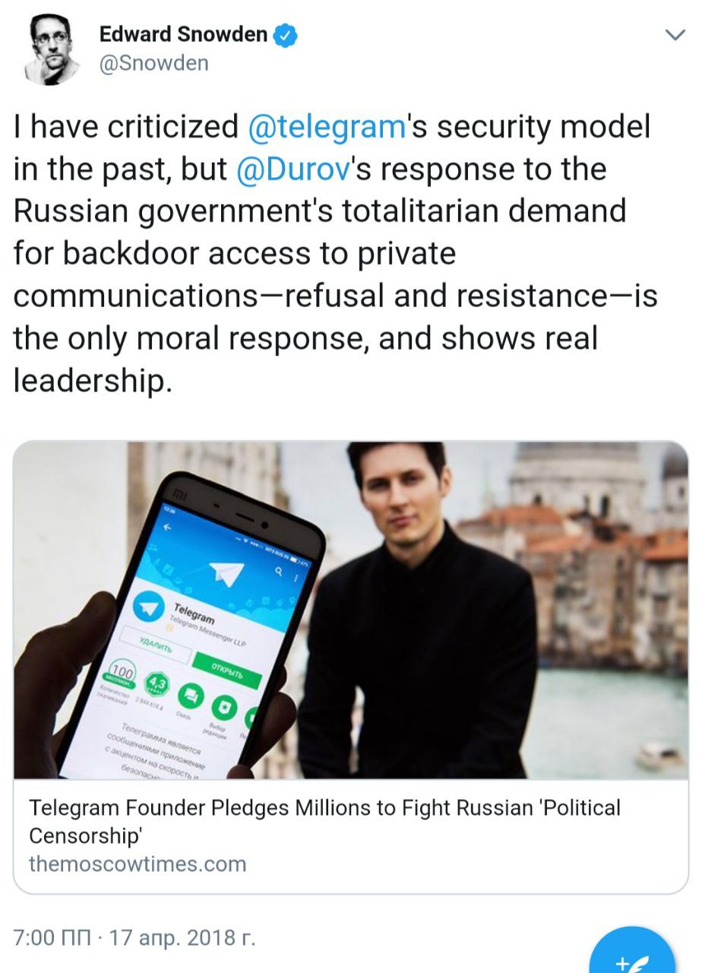702x973 pixels.
Task: Tap the compose tweet floating button
Action: [632, 954]
